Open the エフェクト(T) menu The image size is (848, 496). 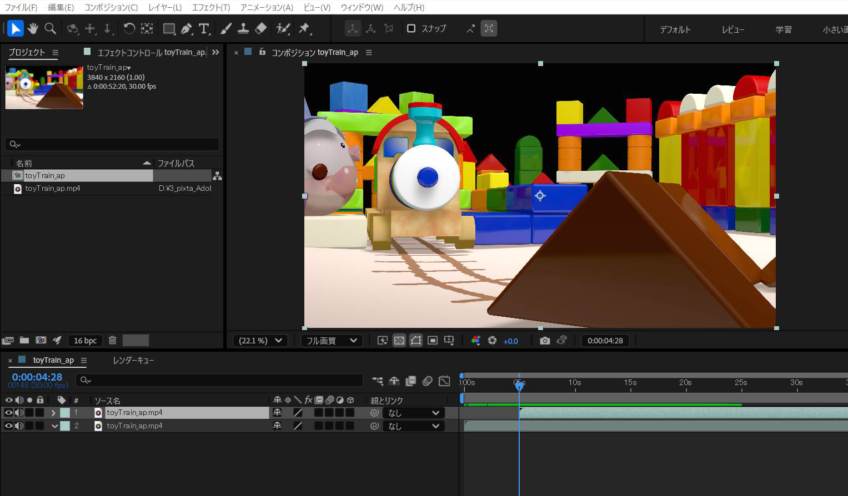pos(210,7)
